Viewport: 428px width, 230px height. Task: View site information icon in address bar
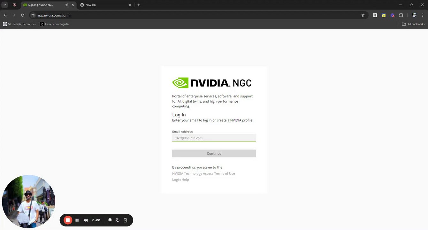click(33, 15)
